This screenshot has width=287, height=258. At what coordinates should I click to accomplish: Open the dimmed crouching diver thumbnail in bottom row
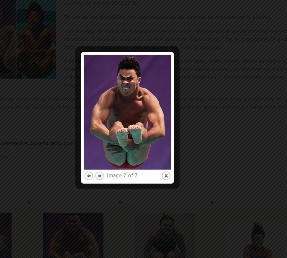coord(165,235)
